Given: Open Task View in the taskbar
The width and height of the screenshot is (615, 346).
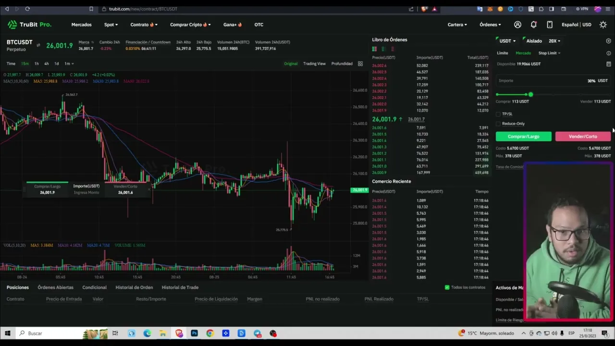Looking at the screenshot, I should [115, 333].
